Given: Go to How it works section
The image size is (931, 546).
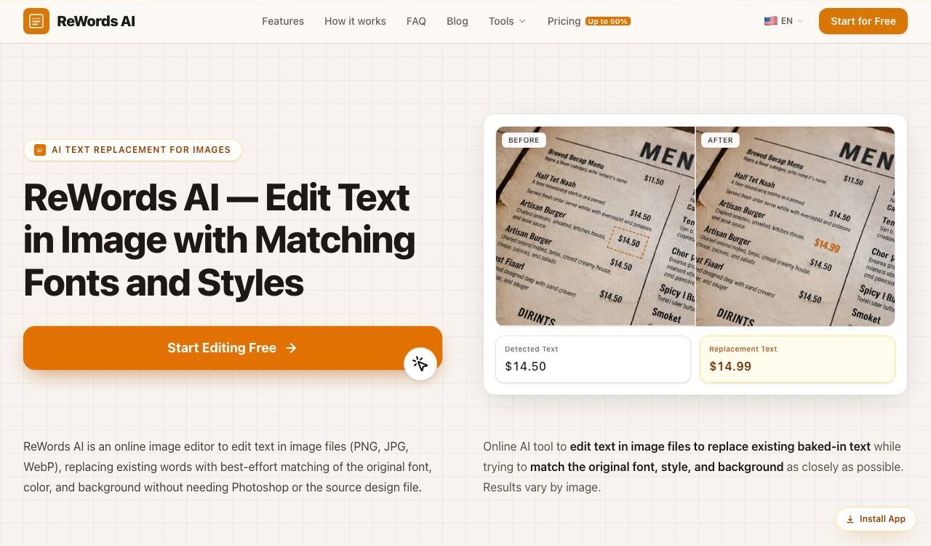Looking at the screenshot, I should point(355,21).
